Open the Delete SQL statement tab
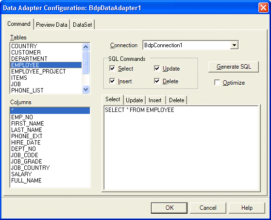Screen dimensions: 271x220 click(176, 100)
